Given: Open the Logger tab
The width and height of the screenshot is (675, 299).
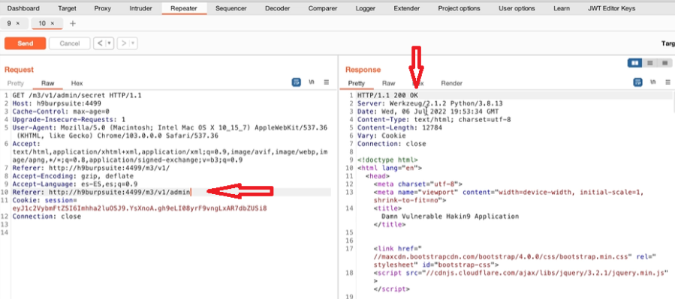Looking at the screenshot, I should point(366,8).
